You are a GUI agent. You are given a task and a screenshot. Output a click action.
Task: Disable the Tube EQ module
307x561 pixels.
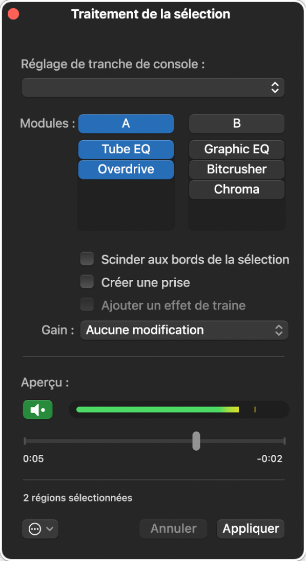point(126,149)
